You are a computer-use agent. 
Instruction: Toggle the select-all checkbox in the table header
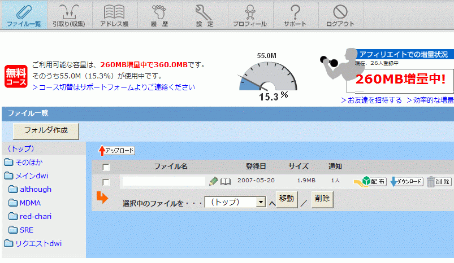tap(106, 167)
